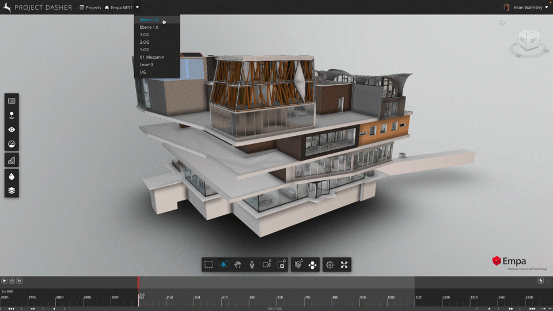
Task: Select the Orbit tool in bottom toolbar
Action: 224,265
